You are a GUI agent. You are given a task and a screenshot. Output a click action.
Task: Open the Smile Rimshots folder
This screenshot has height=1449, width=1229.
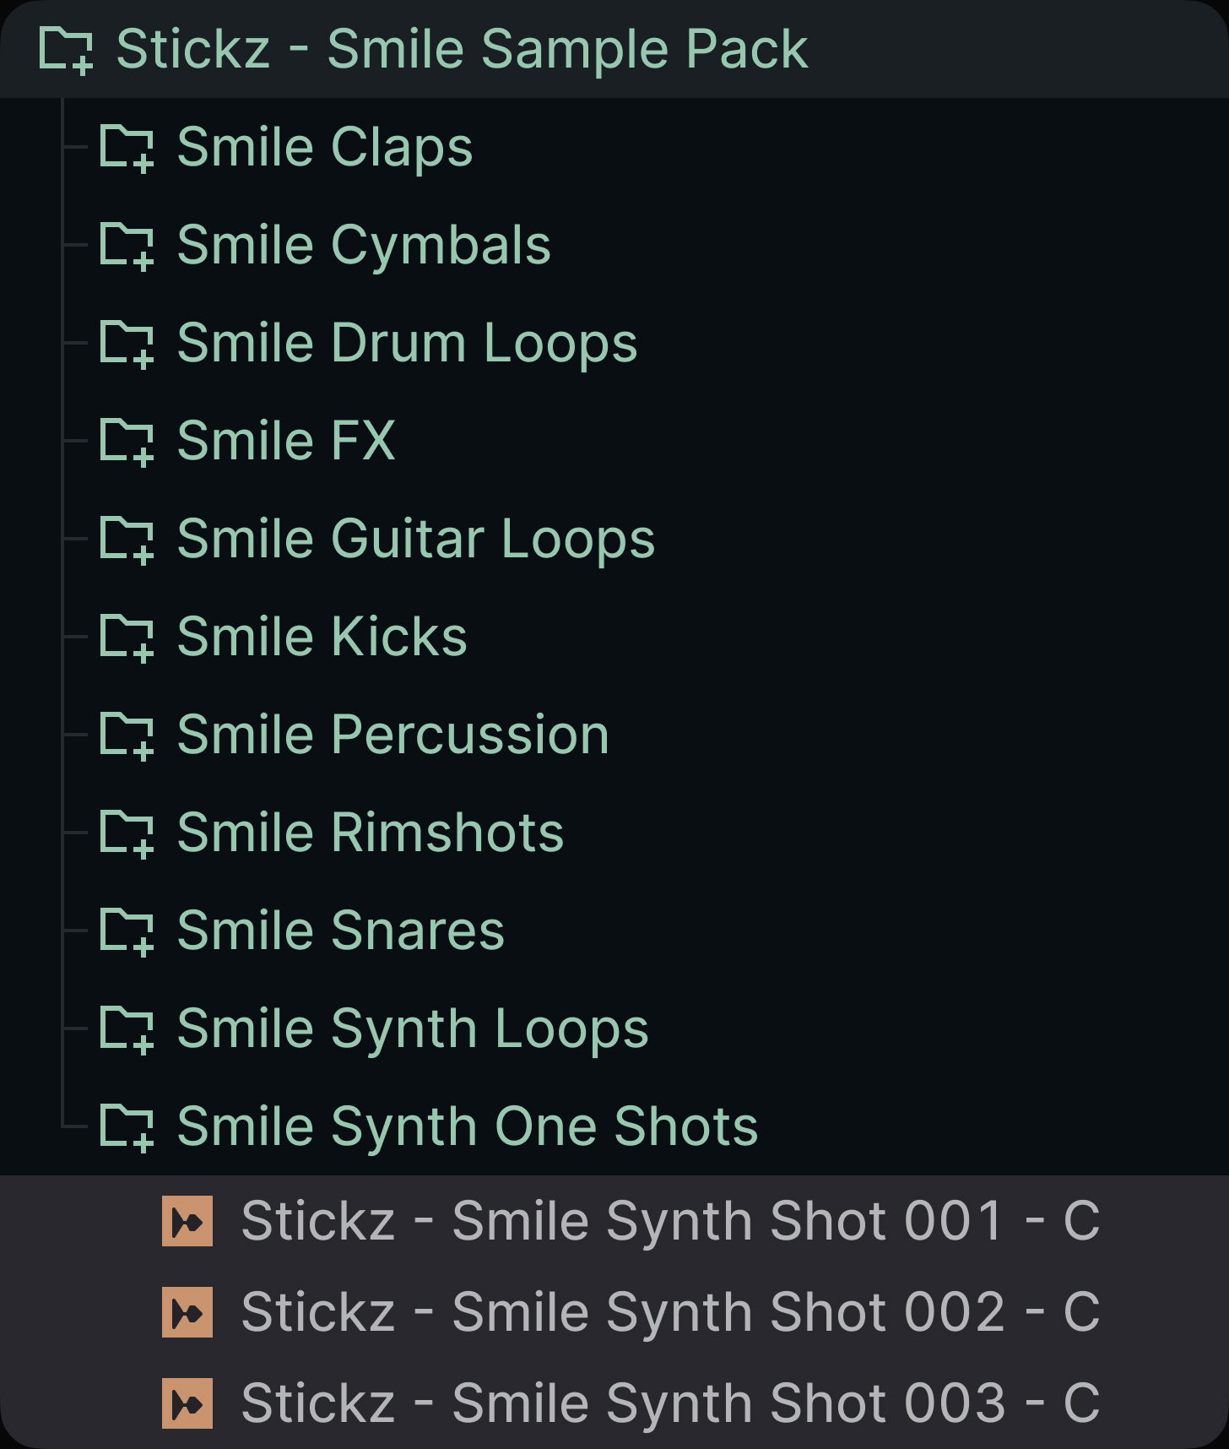click(370, 833)
